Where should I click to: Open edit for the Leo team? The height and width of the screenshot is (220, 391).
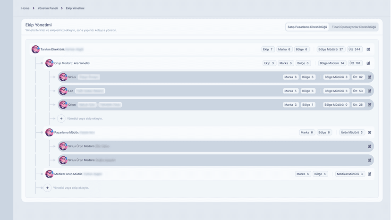click(369, 91)
